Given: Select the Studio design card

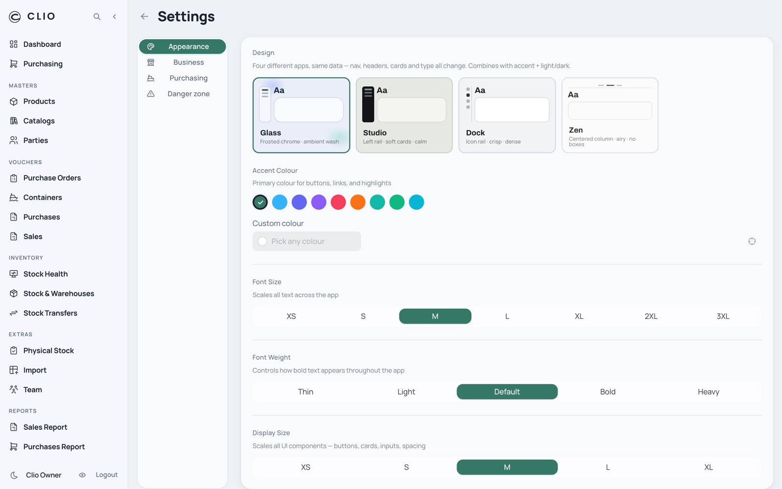Looking at the screenshot, I should pos(404,115).
